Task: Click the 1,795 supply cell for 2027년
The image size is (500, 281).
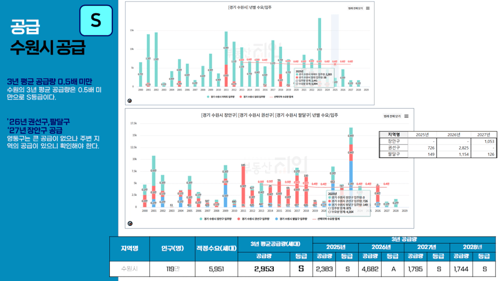Action: click(416, 269)
